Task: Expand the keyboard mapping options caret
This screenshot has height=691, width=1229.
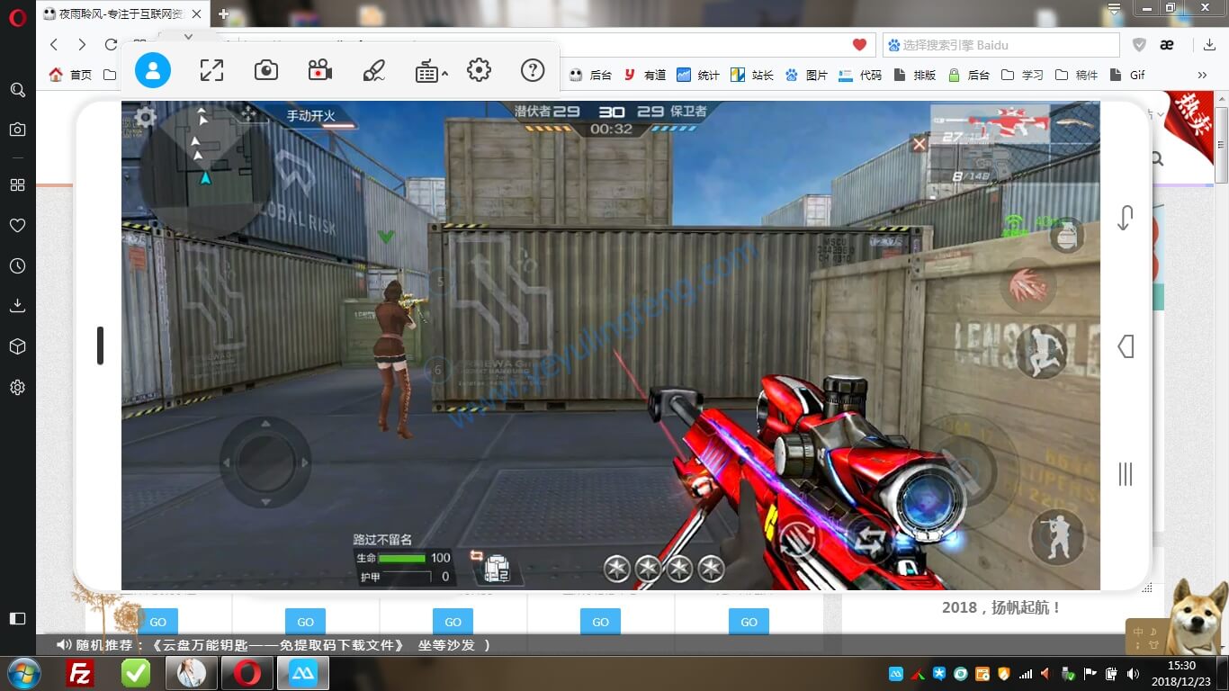Action: click(x=444, y=75)
